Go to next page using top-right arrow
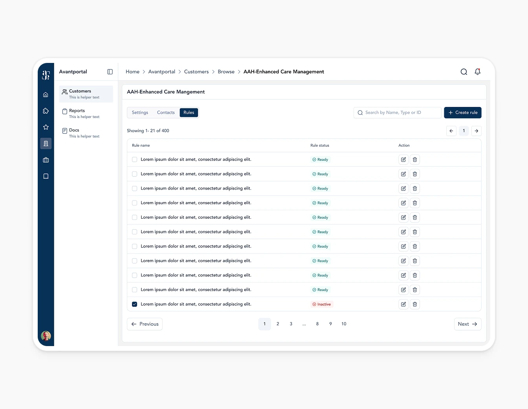The image size is (528, 409). (476, 131)
